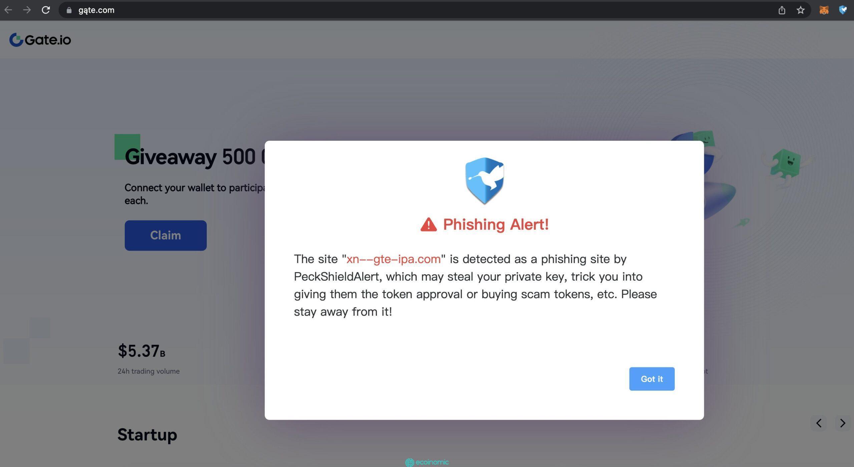Click the red warning triangle icon

428,224
